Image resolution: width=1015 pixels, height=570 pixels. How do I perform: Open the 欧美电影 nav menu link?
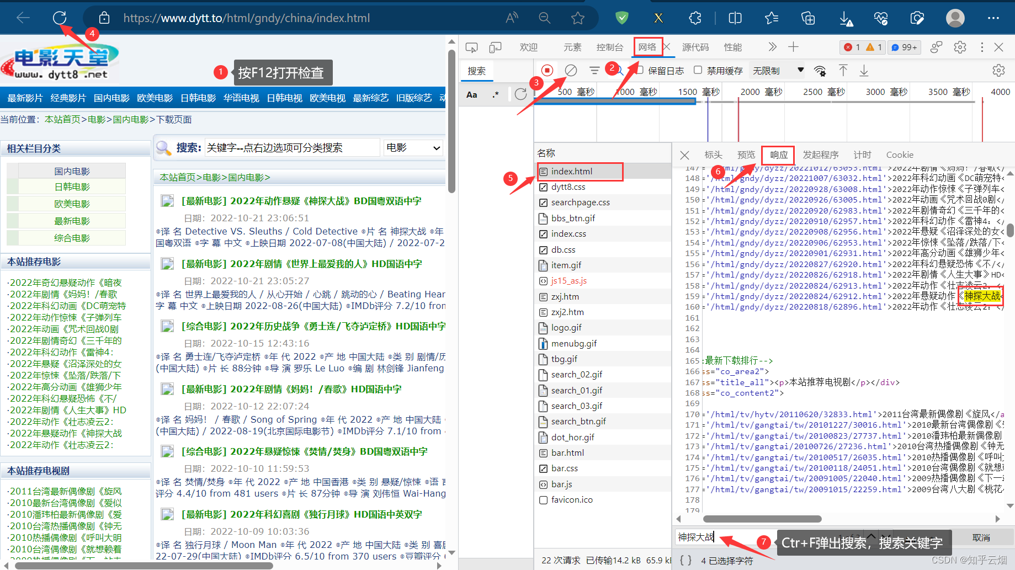tap(155, 98)
